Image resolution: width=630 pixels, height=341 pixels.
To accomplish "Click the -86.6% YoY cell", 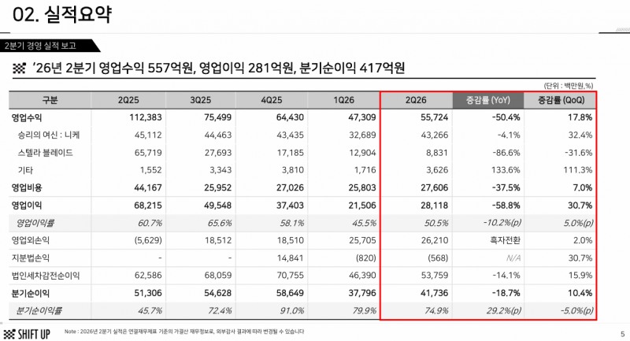I will coord(506,153).
